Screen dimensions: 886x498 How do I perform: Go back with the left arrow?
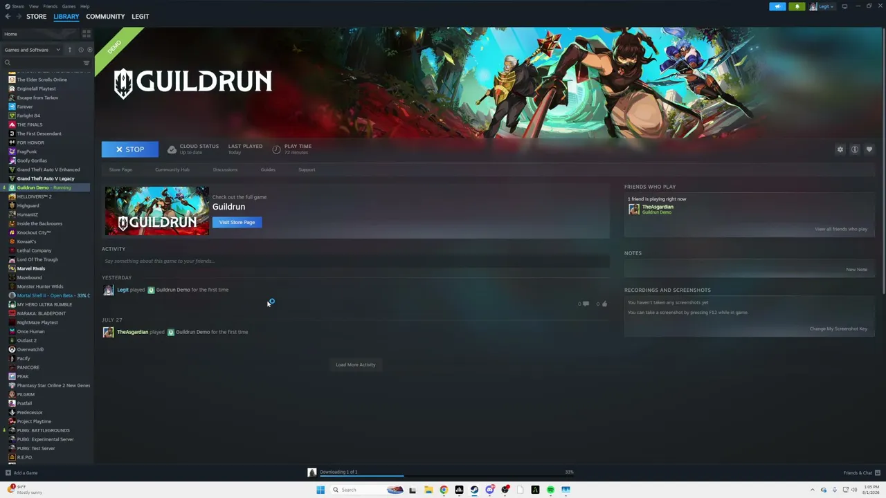[x=8, y=17]
